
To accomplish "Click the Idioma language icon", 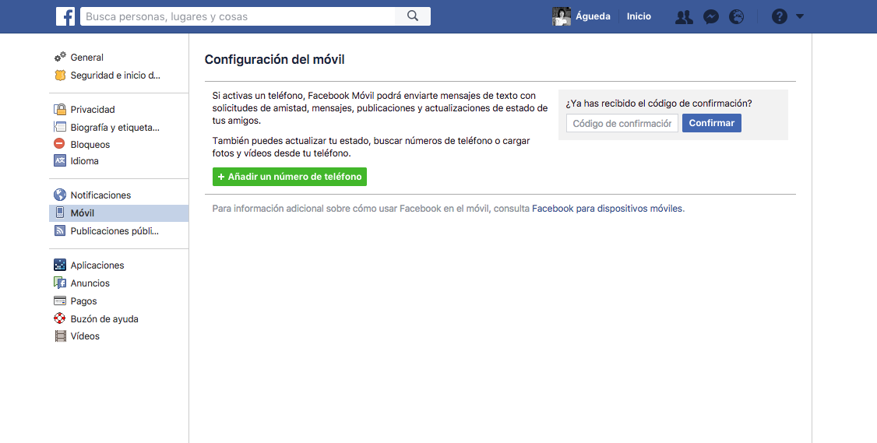I will click(x=60, y=160).
